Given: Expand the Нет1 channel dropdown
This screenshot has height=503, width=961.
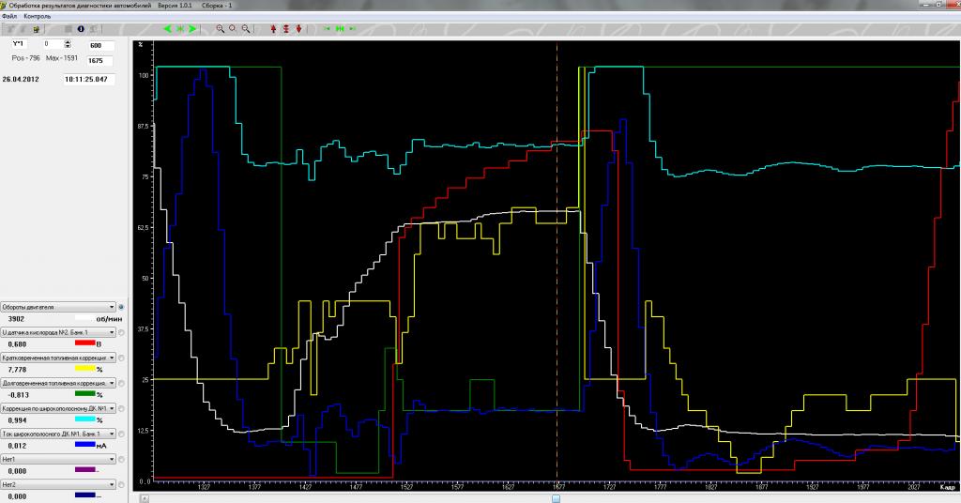Looking at the screenshot, I should coord(112,459).
